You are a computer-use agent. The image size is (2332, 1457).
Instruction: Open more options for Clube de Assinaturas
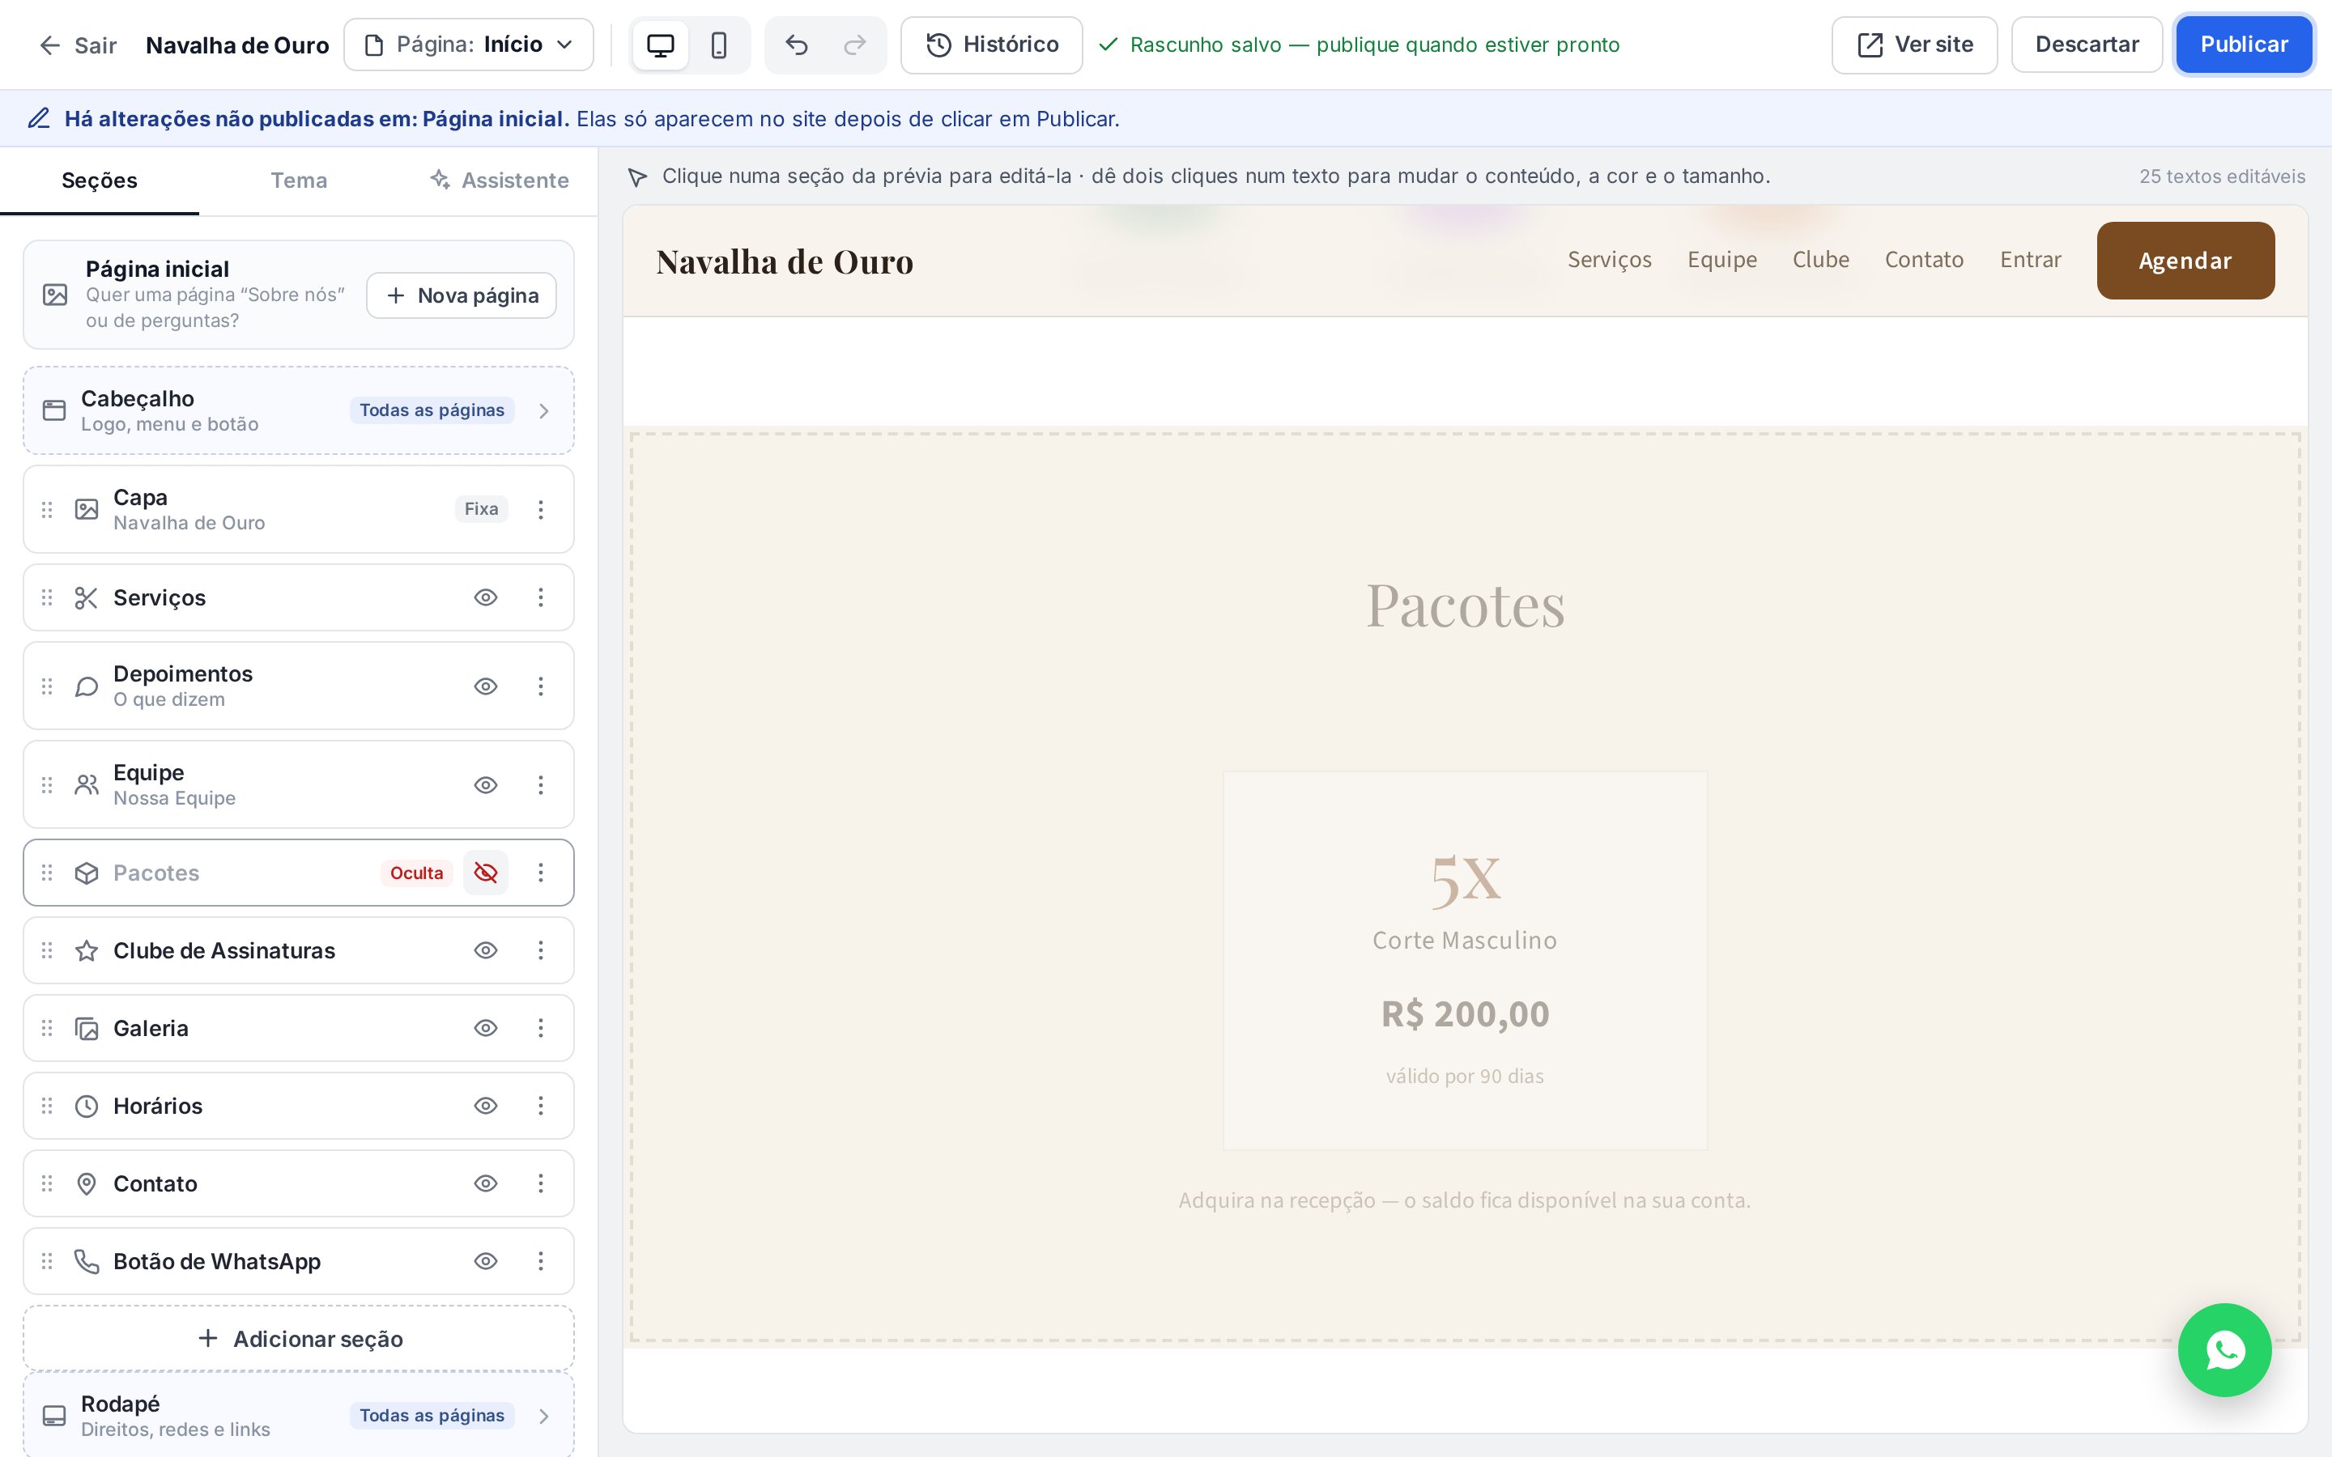tap(541, 950)
